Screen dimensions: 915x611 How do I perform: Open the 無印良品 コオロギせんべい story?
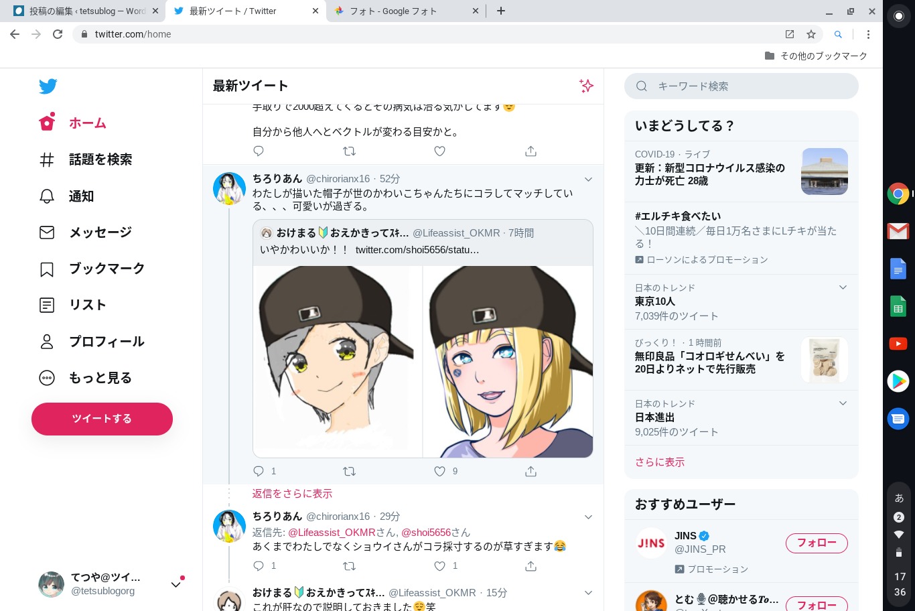tap(741, 360)
